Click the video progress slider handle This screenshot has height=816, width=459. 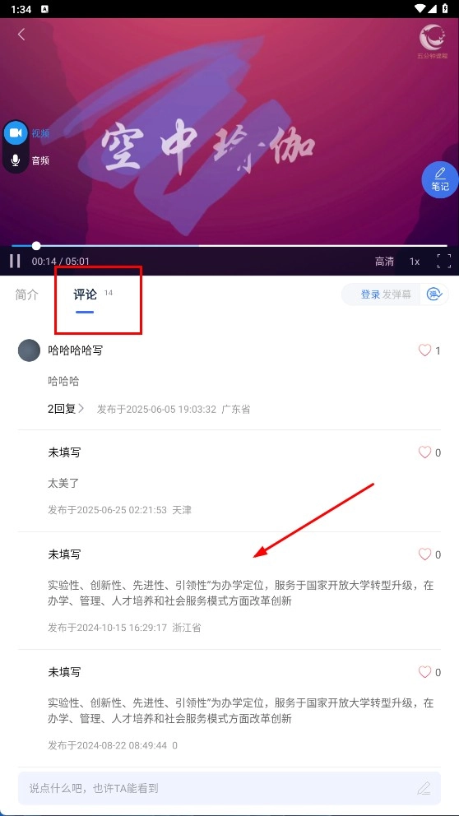tap(36, 246)
